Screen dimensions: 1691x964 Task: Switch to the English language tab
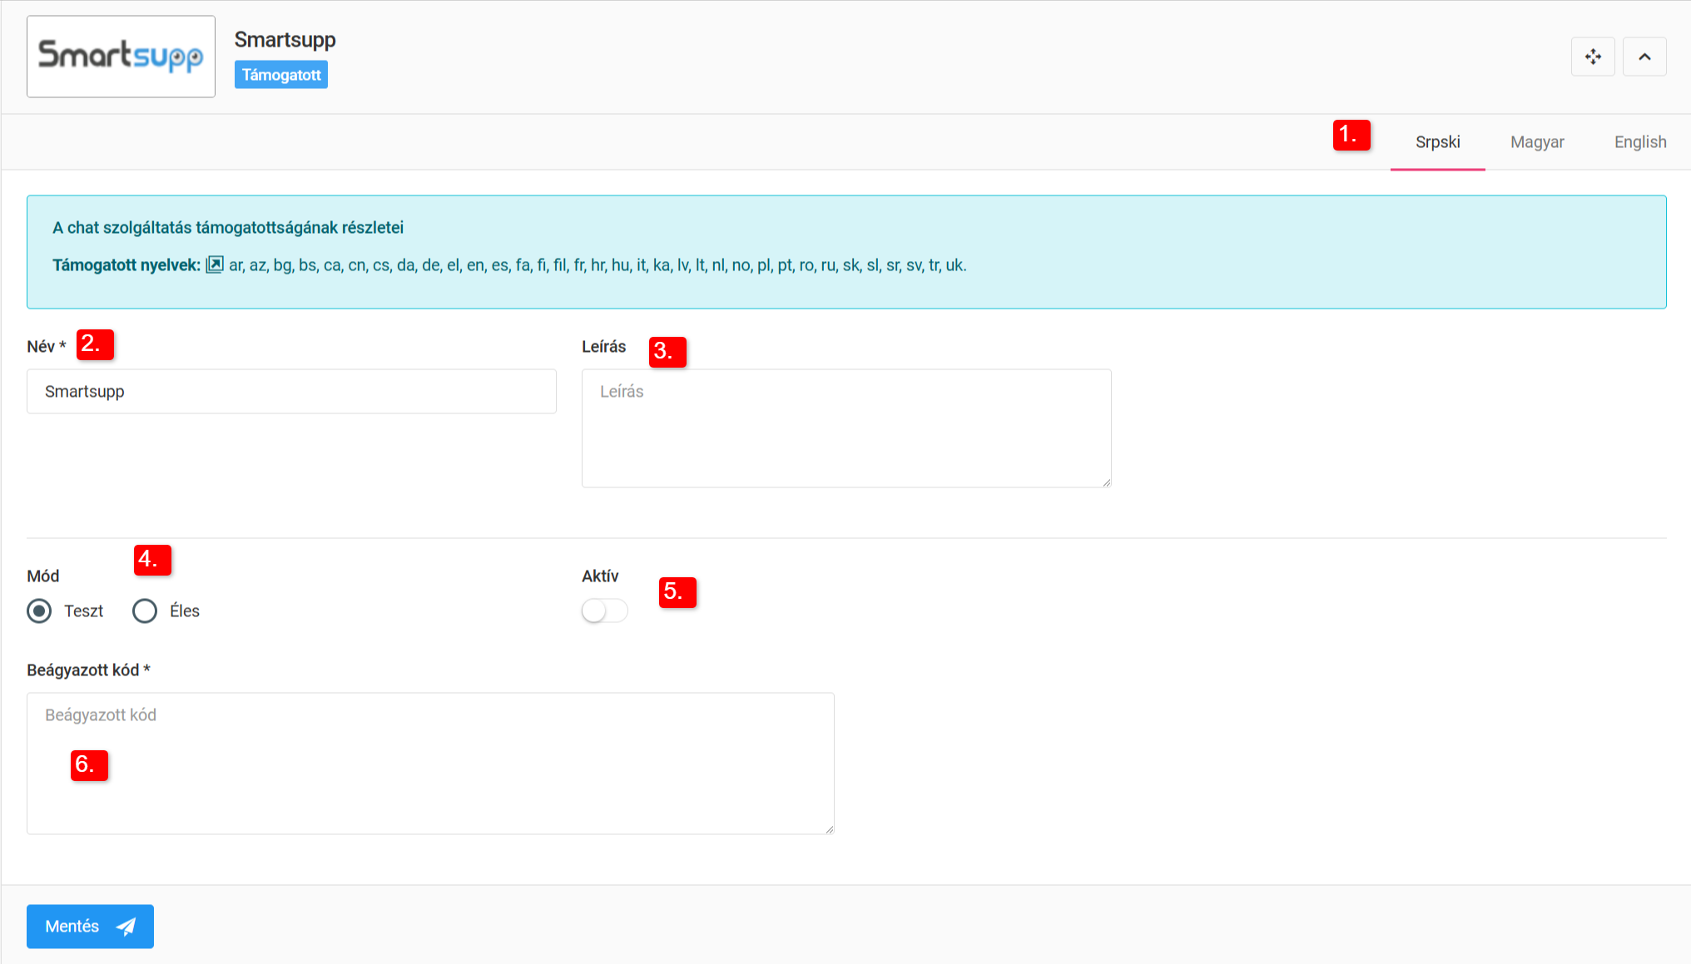coord(1639,142)
